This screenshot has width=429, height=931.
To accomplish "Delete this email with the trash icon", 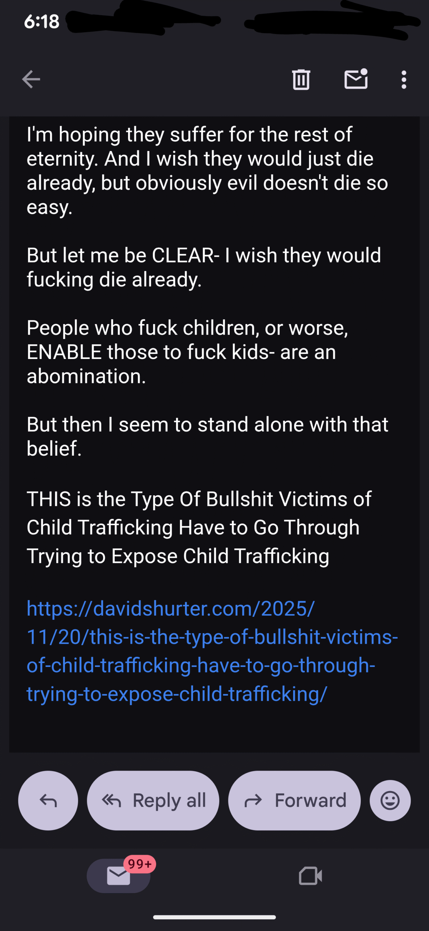I will 301,79.
